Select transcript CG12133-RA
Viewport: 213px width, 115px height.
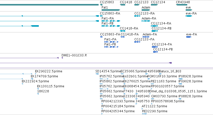point(144,13)
